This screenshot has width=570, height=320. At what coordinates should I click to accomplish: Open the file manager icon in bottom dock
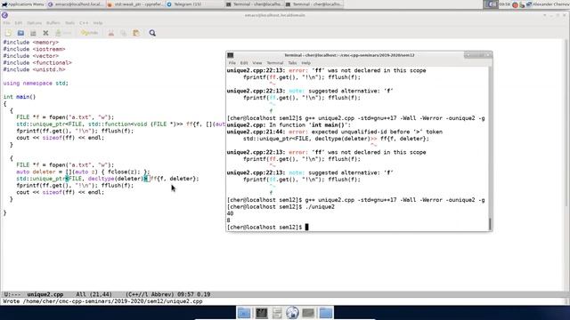pos(244,313)
